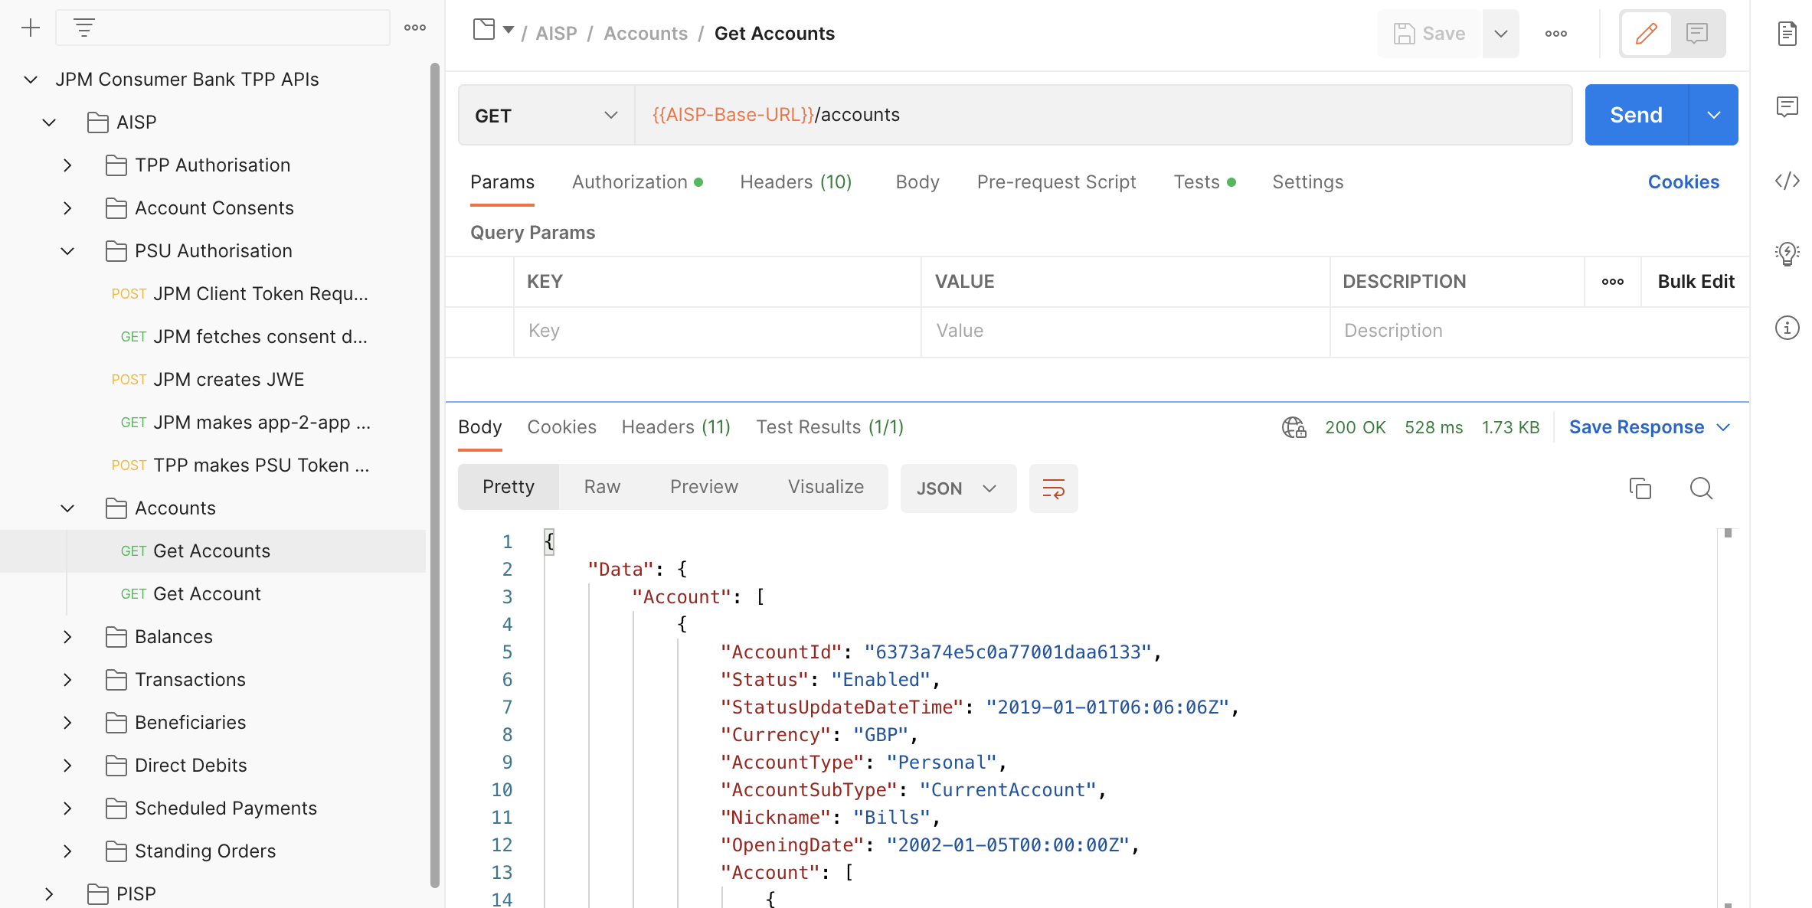Switch to edit mode pencil icon

[1646, 34]
